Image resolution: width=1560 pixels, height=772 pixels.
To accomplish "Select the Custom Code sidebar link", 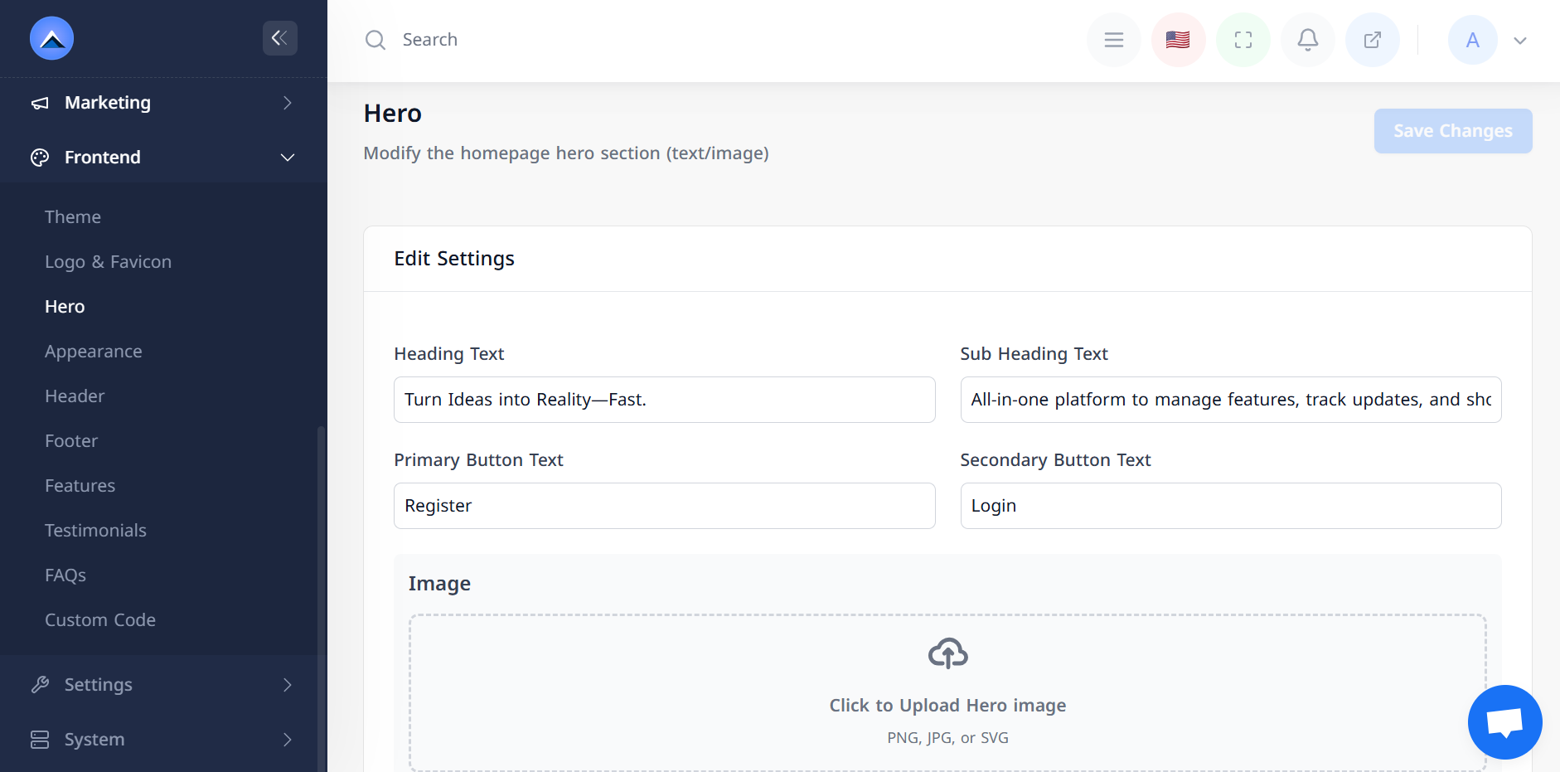I will click(100, 620).
